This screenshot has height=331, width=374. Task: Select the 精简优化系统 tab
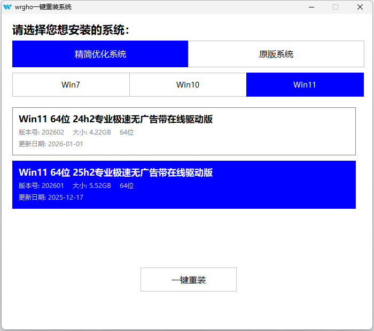(100, 54)
